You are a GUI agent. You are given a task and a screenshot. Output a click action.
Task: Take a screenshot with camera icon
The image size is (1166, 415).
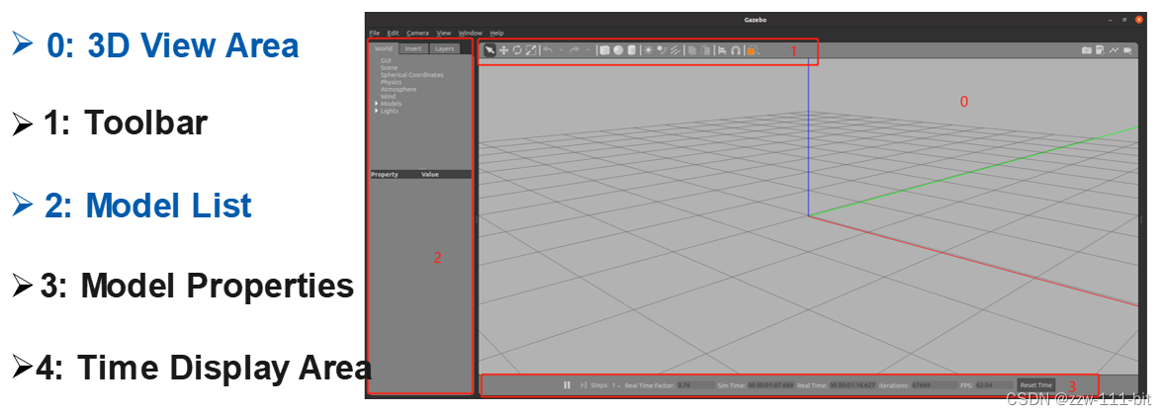[1086, 50]
